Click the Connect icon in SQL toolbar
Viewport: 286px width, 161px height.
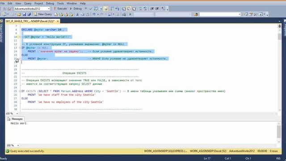tap(4, 8)
